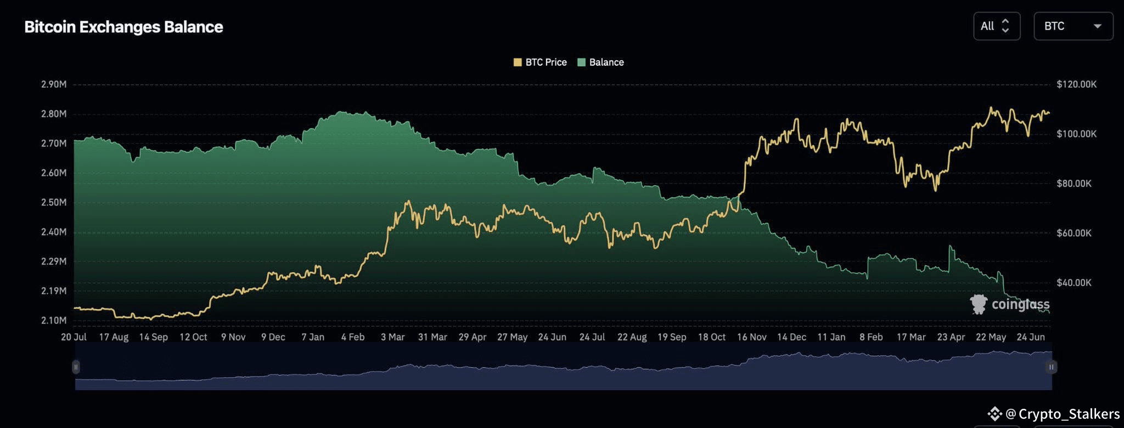Screen dimensions: 1124x428
Task: Click the 9 Nov date label
Action: [233, 337]
